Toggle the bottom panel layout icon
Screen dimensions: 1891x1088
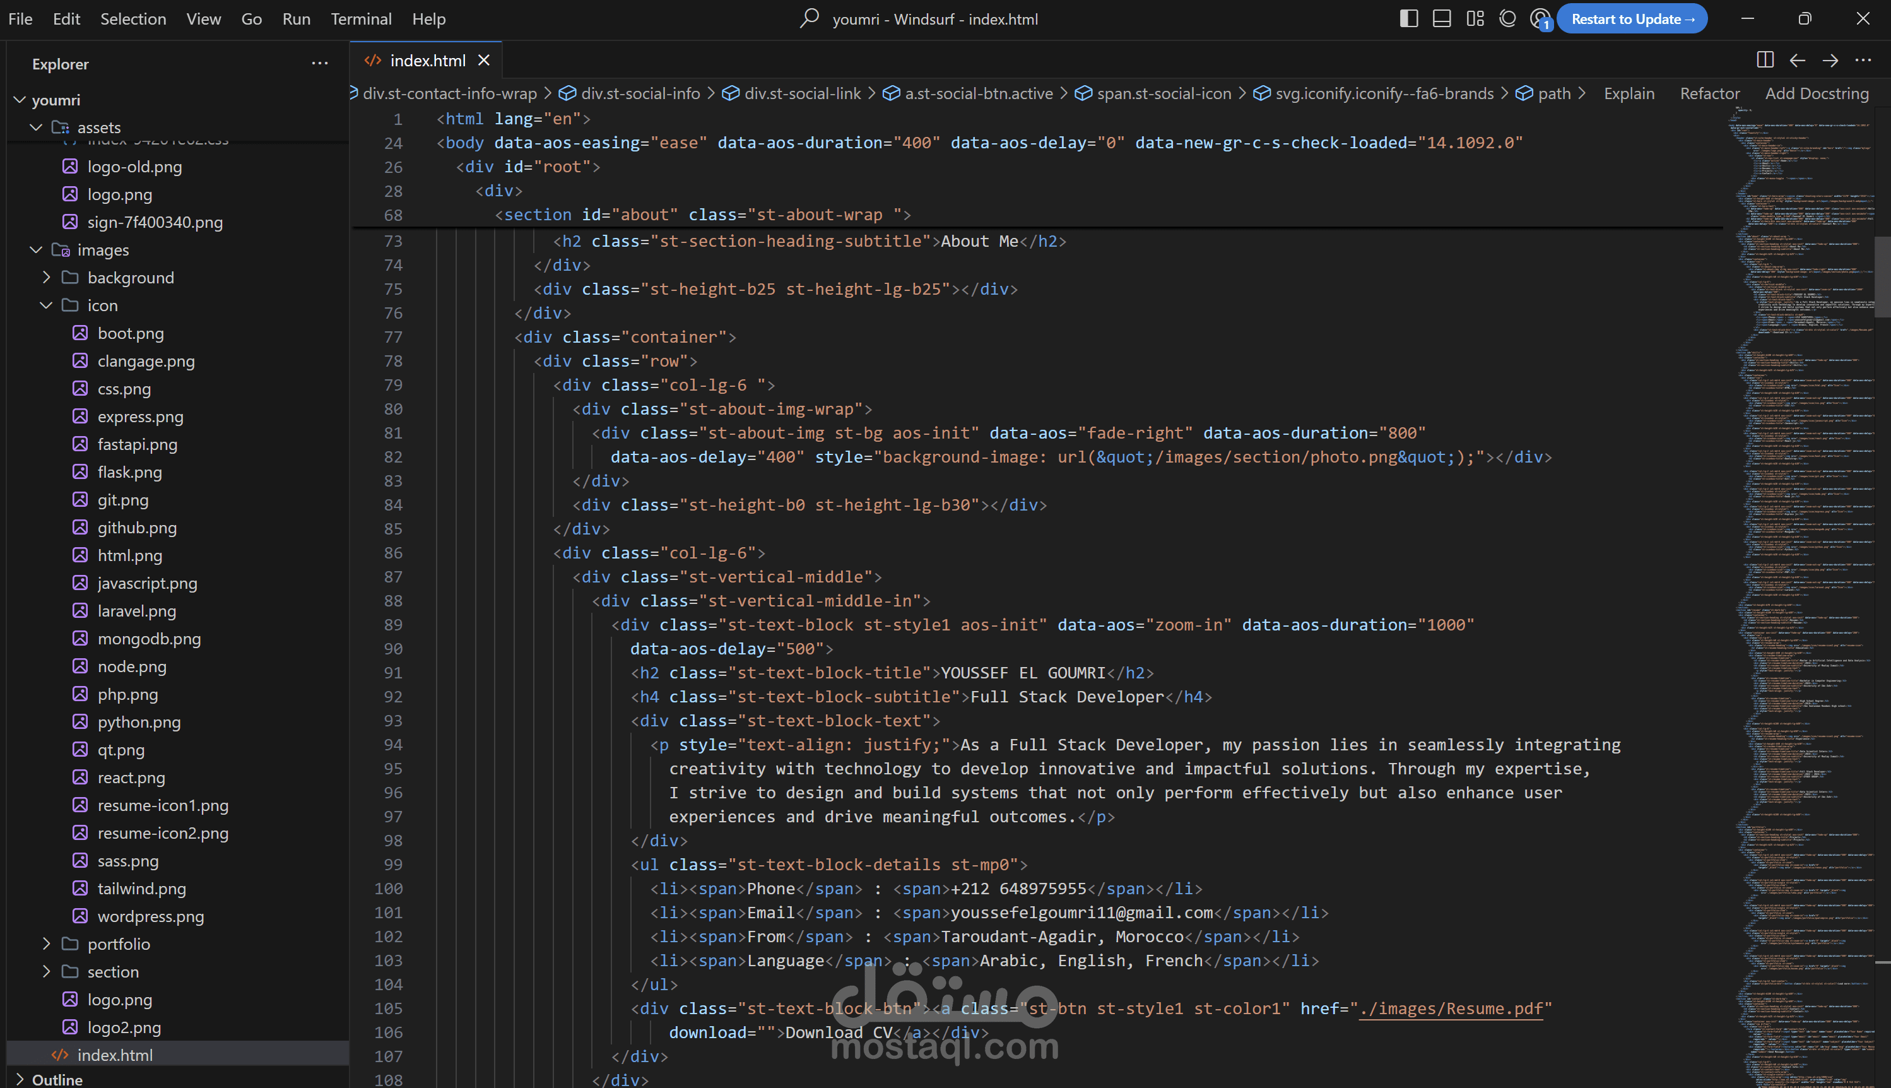[1441, 19]
